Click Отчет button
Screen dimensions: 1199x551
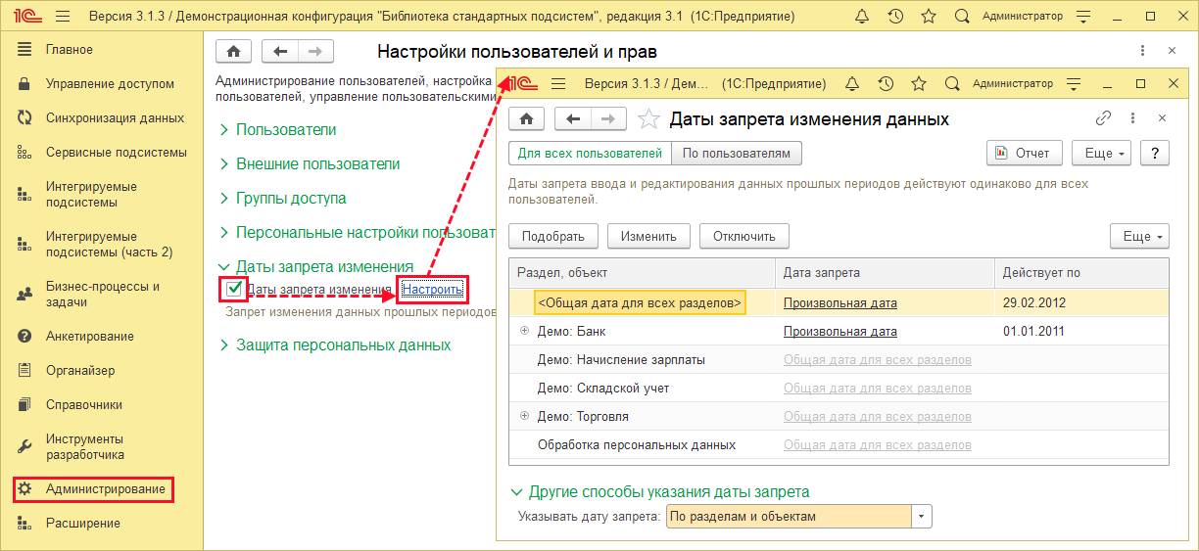pyautogui.click(x=1024, y=153)
